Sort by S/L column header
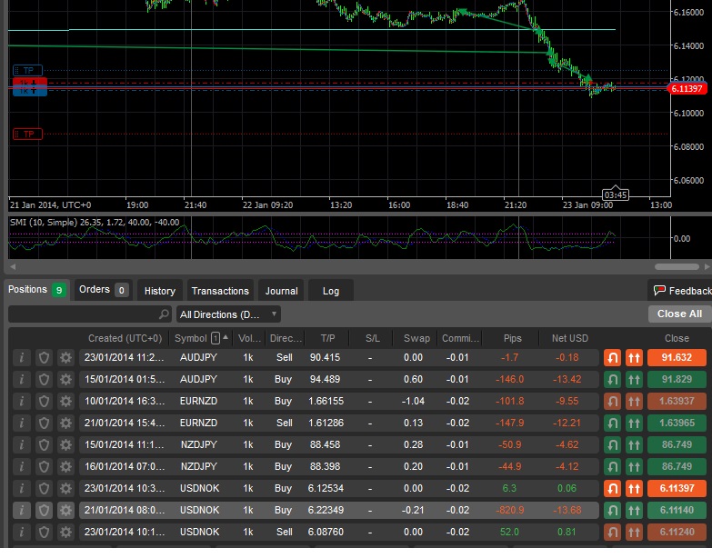 (373, 338)
